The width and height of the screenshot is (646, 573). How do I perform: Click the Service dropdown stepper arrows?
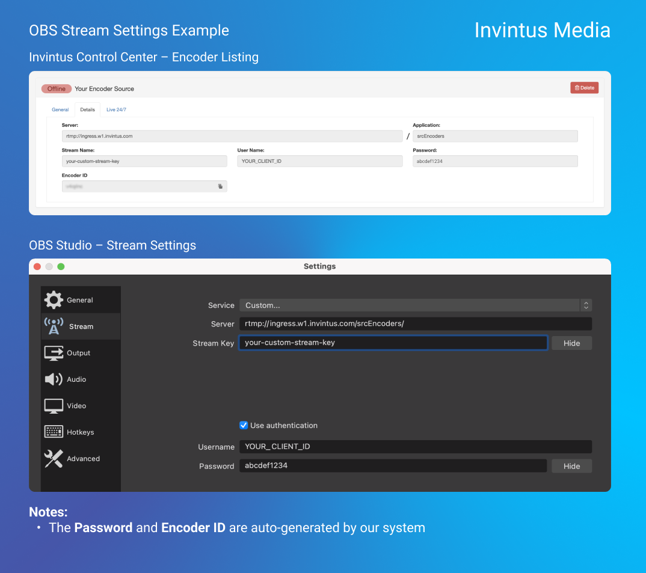coord(586,305)
